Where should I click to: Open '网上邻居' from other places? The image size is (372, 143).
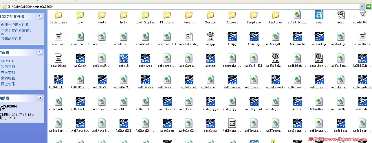pyautogui.click(x=8, y=84)
